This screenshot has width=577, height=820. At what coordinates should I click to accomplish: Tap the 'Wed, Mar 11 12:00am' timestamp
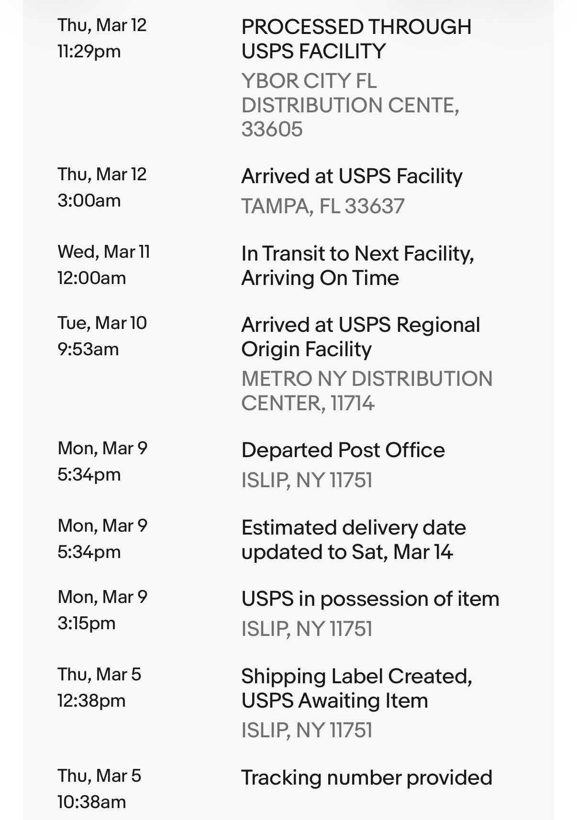[x=104, y=265]
